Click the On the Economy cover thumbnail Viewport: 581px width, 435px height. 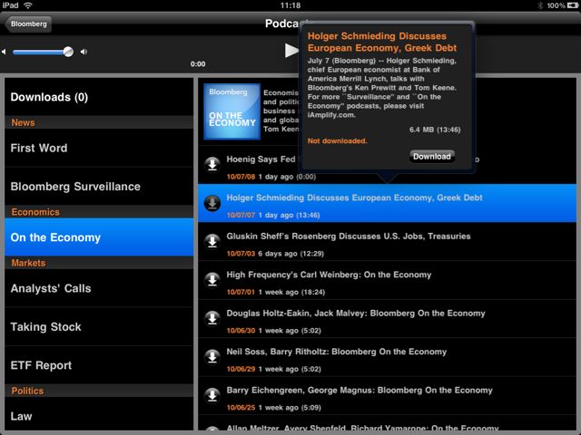(232, 111)
